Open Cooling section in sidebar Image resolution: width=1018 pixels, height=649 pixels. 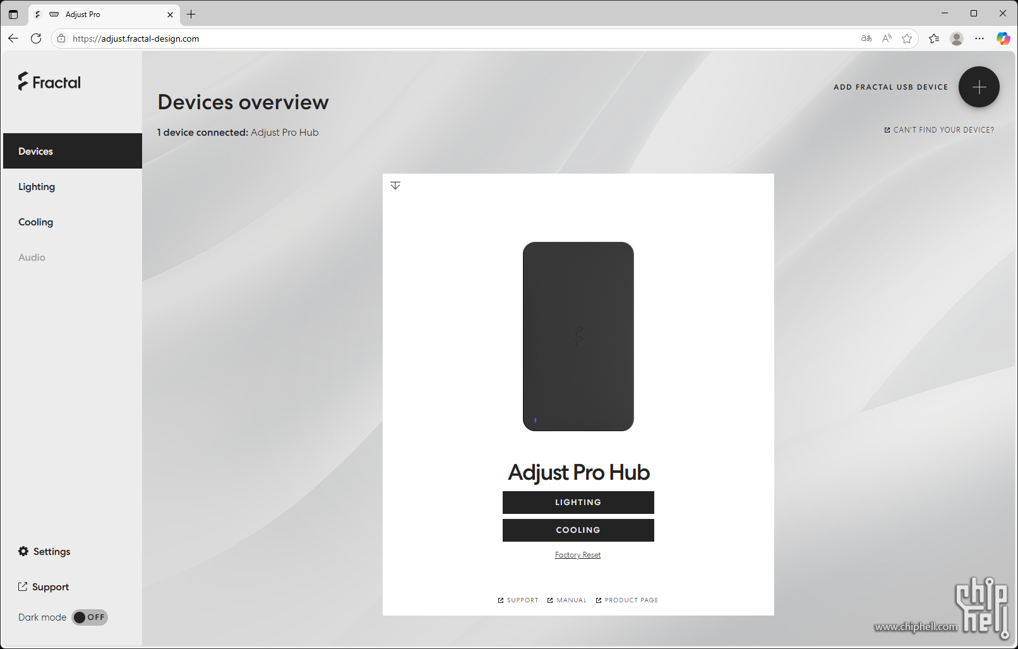click(x=73, y=222)
